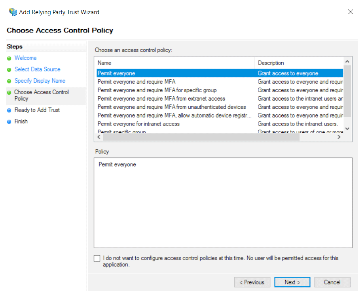The image size is (364, 297).
Task: Select Permit everyone and require MFA policy
Action: pos(136,82)
